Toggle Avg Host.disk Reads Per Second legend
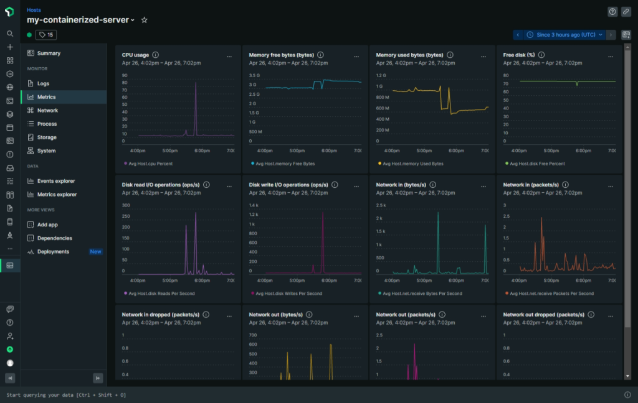 coord(159,294)
